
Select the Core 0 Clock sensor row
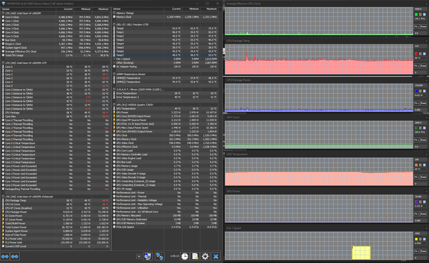pos(55,17)
